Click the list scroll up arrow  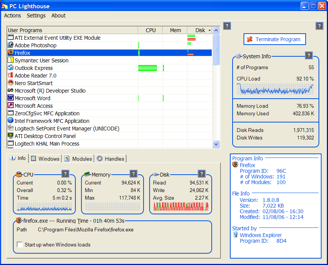click(x=216, y=31)
